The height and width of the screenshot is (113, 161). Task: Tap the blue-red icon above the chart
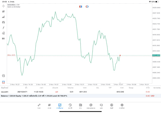click(x=80, y=7)
